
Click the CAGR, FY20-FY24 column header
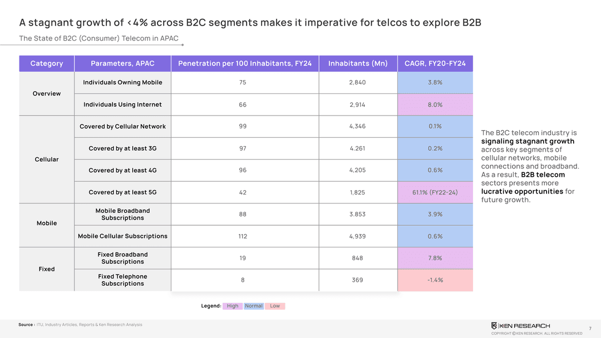(435, 63)
